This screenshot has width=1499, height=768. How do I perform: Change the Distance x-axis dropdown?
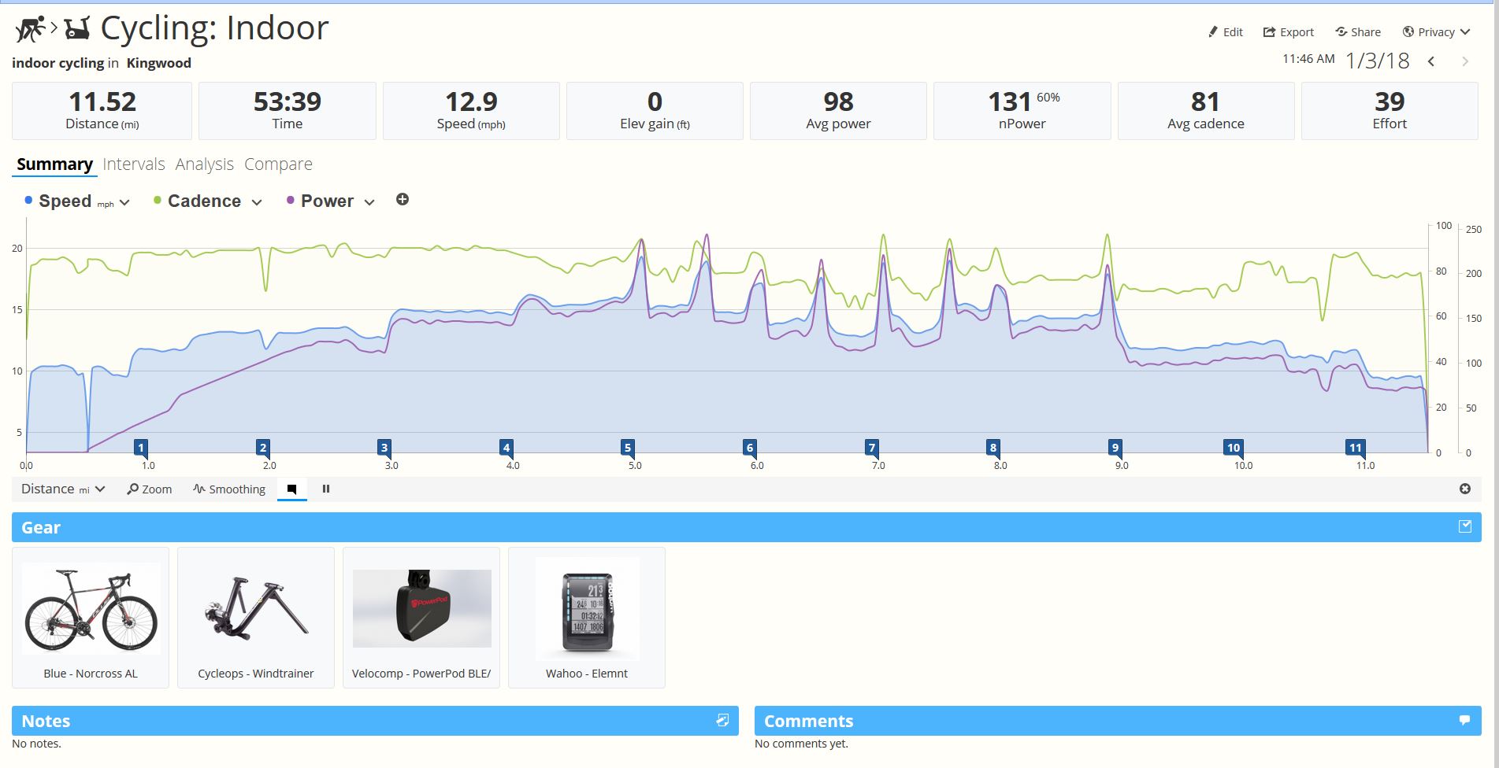coord(63,489)
